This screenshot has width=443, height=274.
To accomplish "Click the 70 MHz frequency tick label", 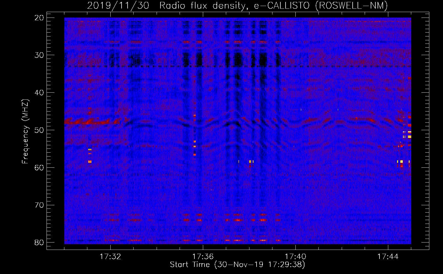I will pos(39,205).
